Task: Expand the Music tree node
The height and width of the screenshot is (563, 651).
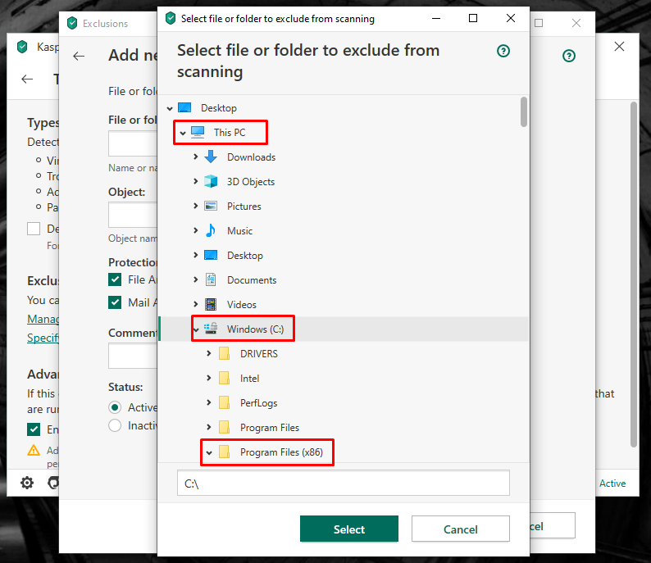Action: point(196,230)
